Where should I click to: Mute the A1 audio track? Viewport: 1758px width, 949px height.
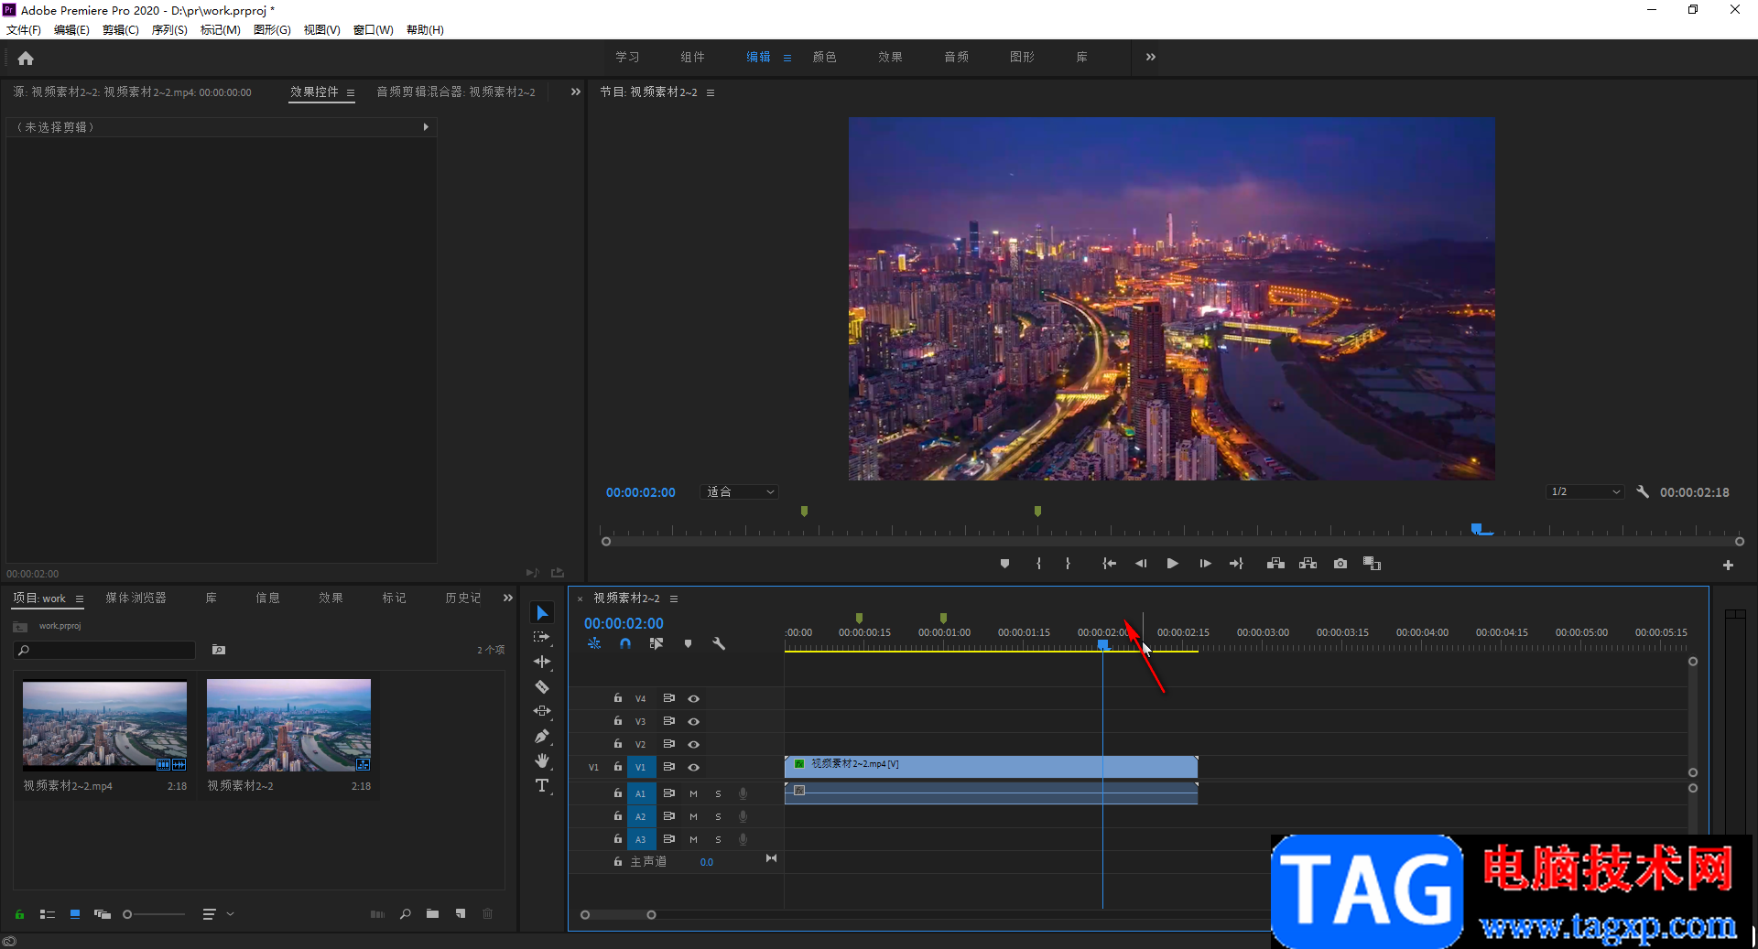click(693, 793)
